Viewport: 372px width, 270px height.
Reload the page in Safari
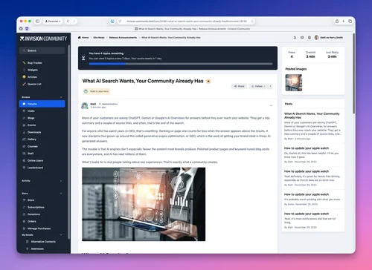coord(252,22)
